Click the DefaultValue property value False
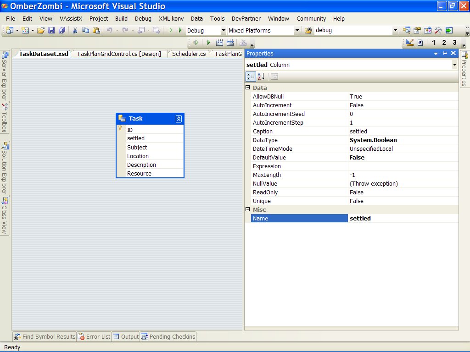Image resolution: width=470 pixels, height=352 pixels. [x=403, y=158]
